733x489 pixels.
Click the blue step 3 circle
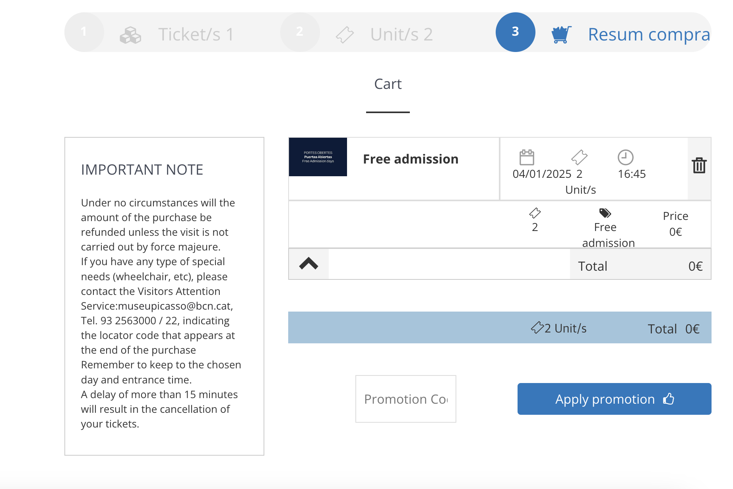coord(515,32)
